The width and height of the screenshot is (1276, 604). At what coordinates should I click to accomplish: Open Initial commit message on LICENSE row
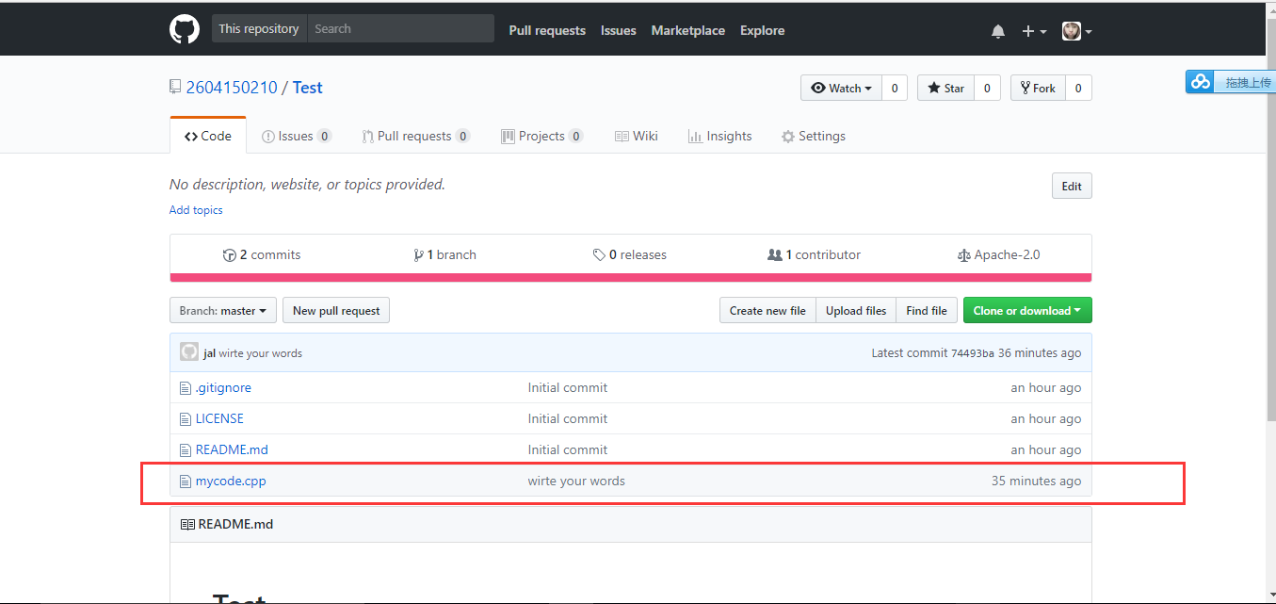[568, 419]
